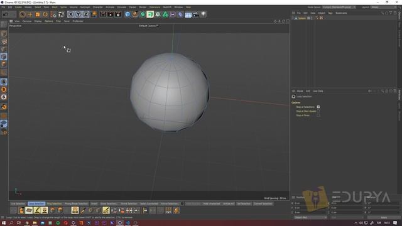Click the orange S icon in left sidebar
402x226 pixels.
pos(4,89)
